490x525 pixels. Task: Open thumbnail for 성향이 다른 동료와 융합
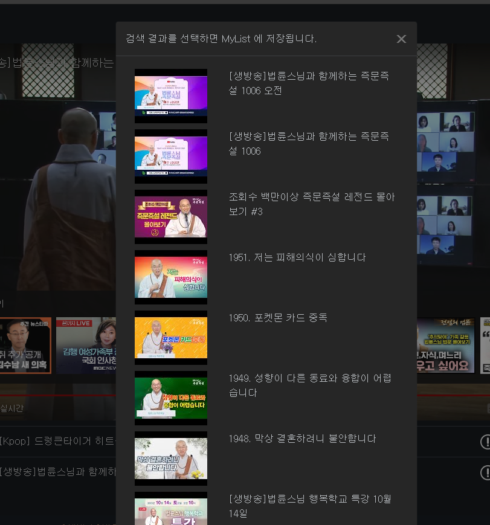click(171, 398)
